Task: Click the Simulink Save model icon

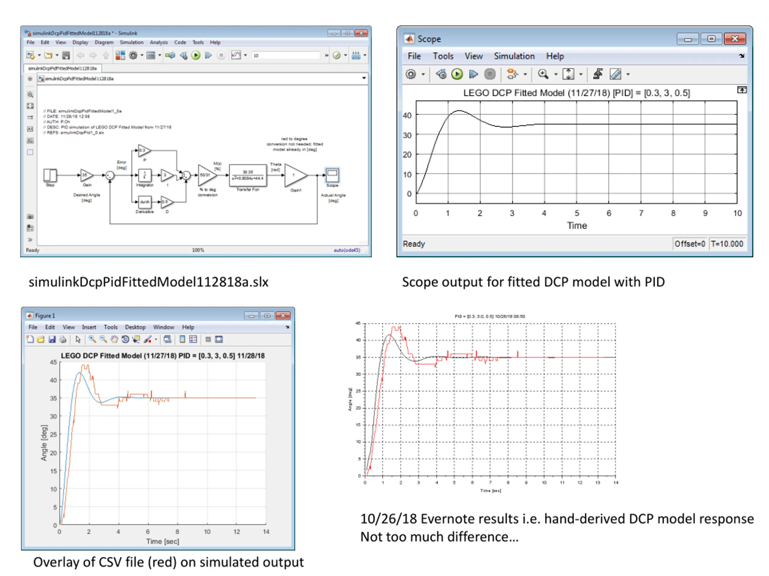Action: [66, 55]
